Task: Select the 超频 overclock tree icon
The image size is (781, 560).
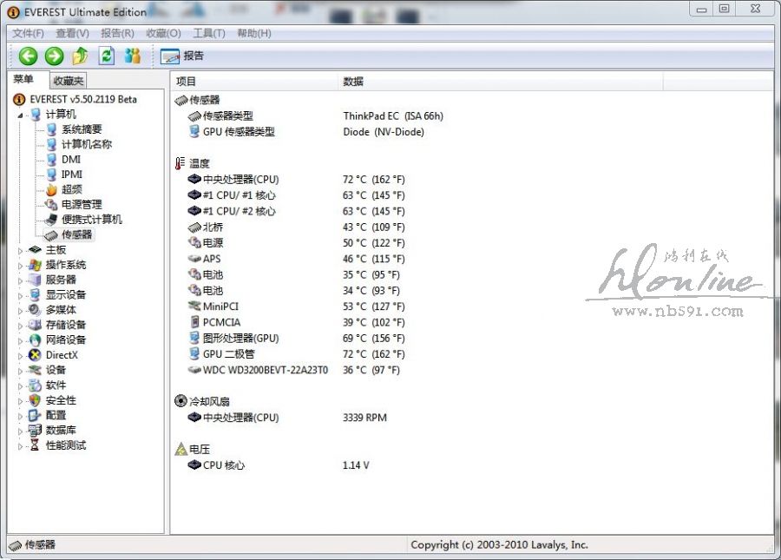Action: point(52,189)
